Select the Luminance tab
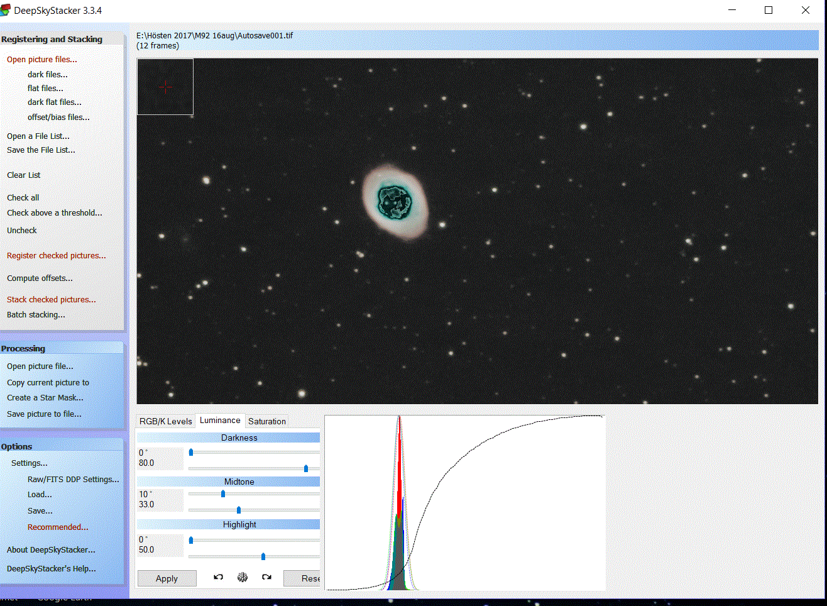 pos(220,421)
